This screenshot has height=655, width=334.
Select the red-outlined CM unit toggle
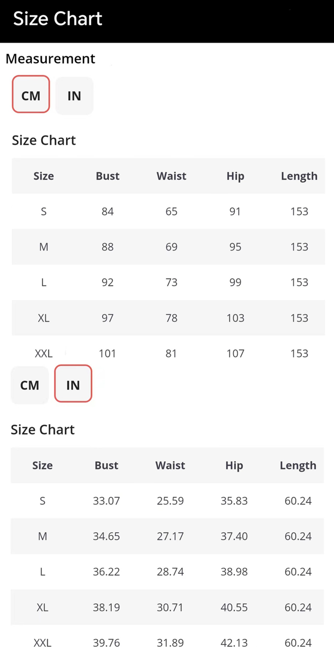pos(31,94)
